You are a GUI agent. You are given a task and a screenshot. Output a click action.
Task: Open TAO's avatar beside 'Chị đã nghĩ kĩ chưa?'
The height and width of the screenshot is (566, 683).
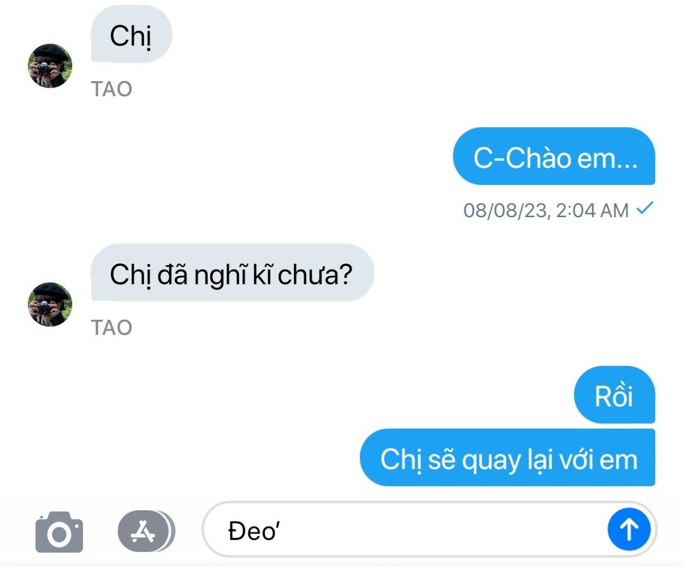[x=50, y=305]
